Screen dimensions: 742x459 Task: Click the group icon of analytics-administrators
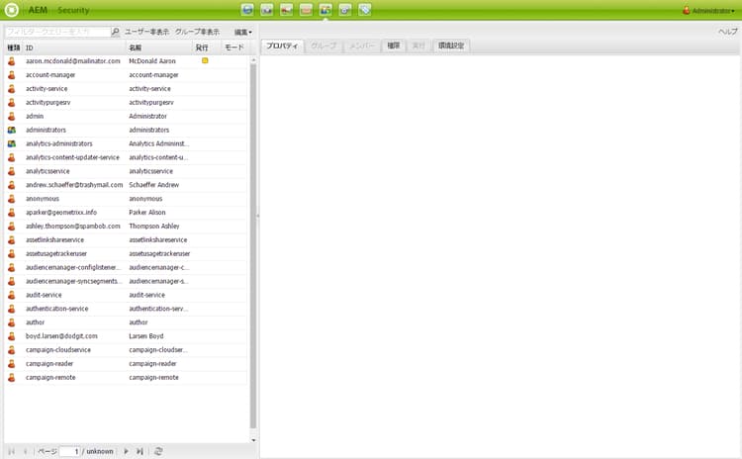coord(11,143)
